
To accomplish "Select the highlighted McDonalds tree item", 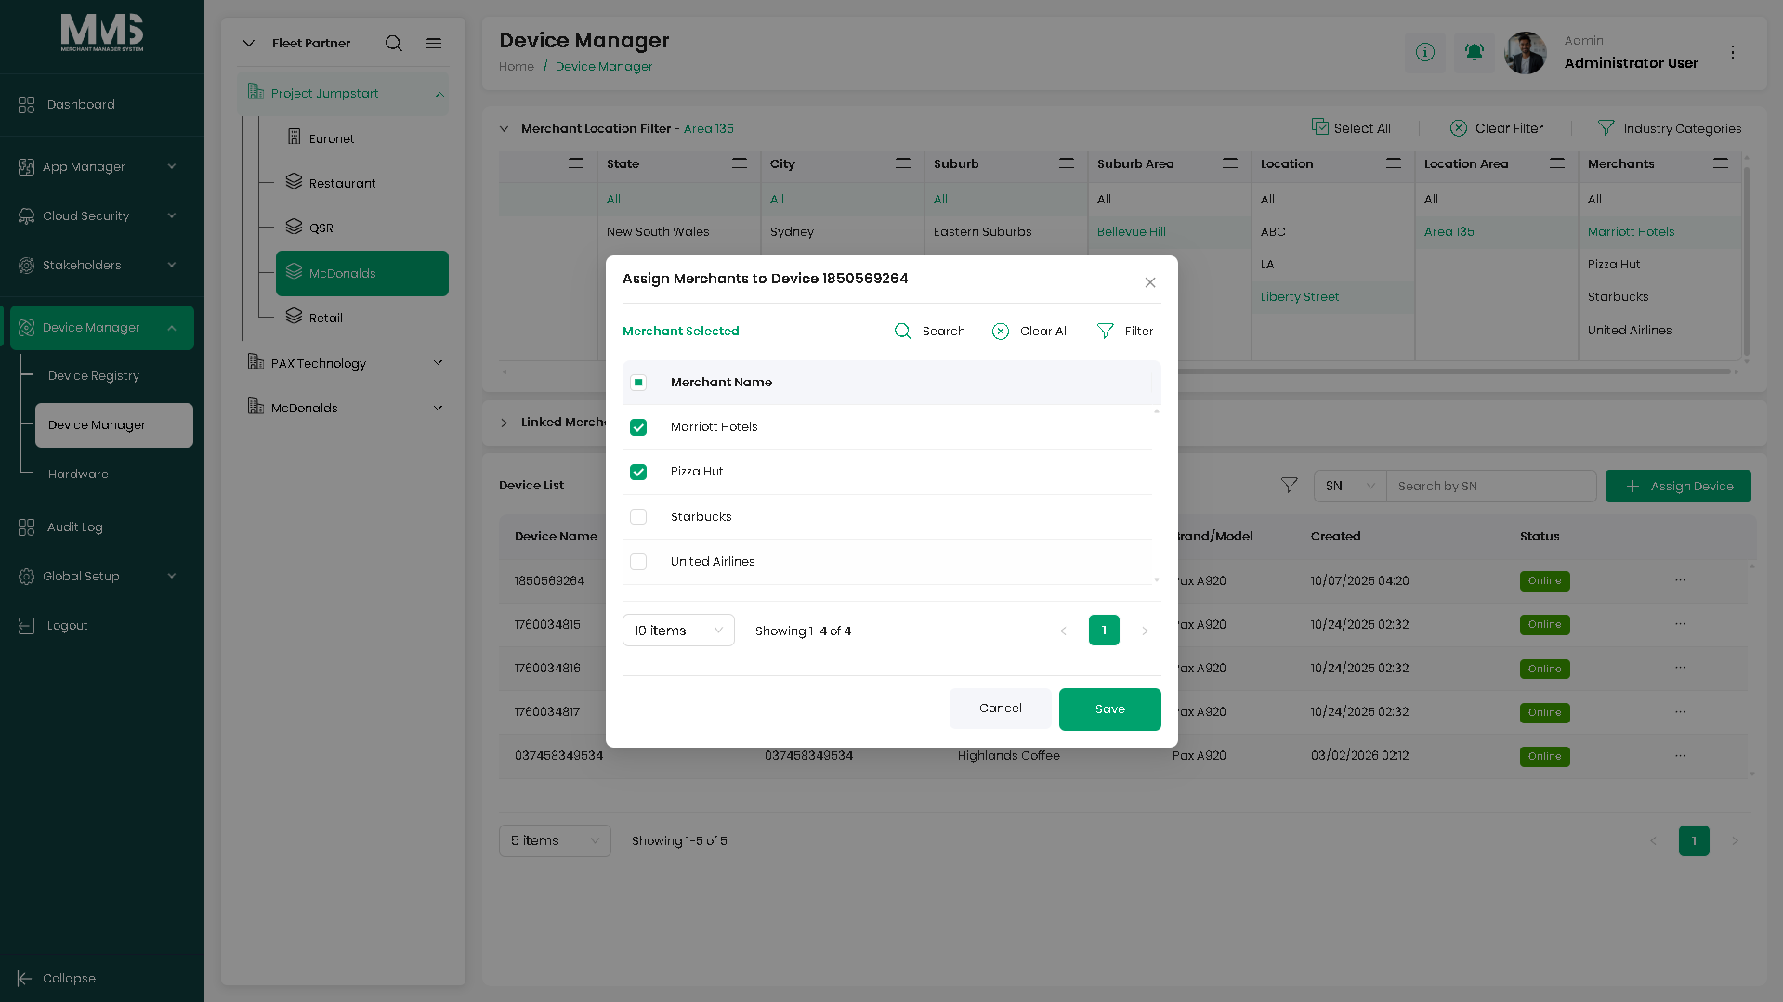I will (x=362, y=273).
